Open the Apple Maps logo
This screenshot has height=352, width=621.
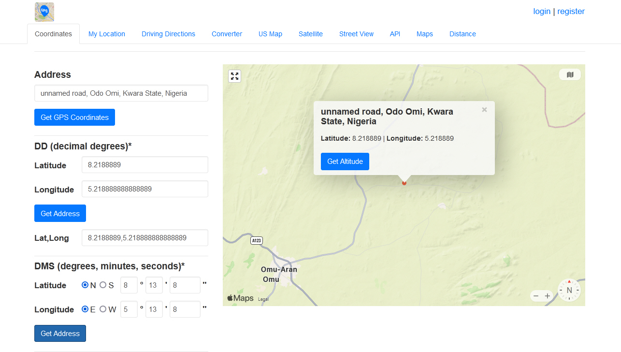[x=241, y=298]
